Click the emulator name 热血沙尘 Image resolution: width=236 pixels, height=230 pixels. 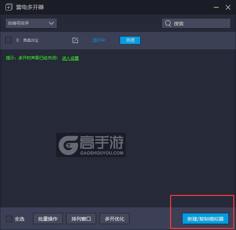click(31, 40)
